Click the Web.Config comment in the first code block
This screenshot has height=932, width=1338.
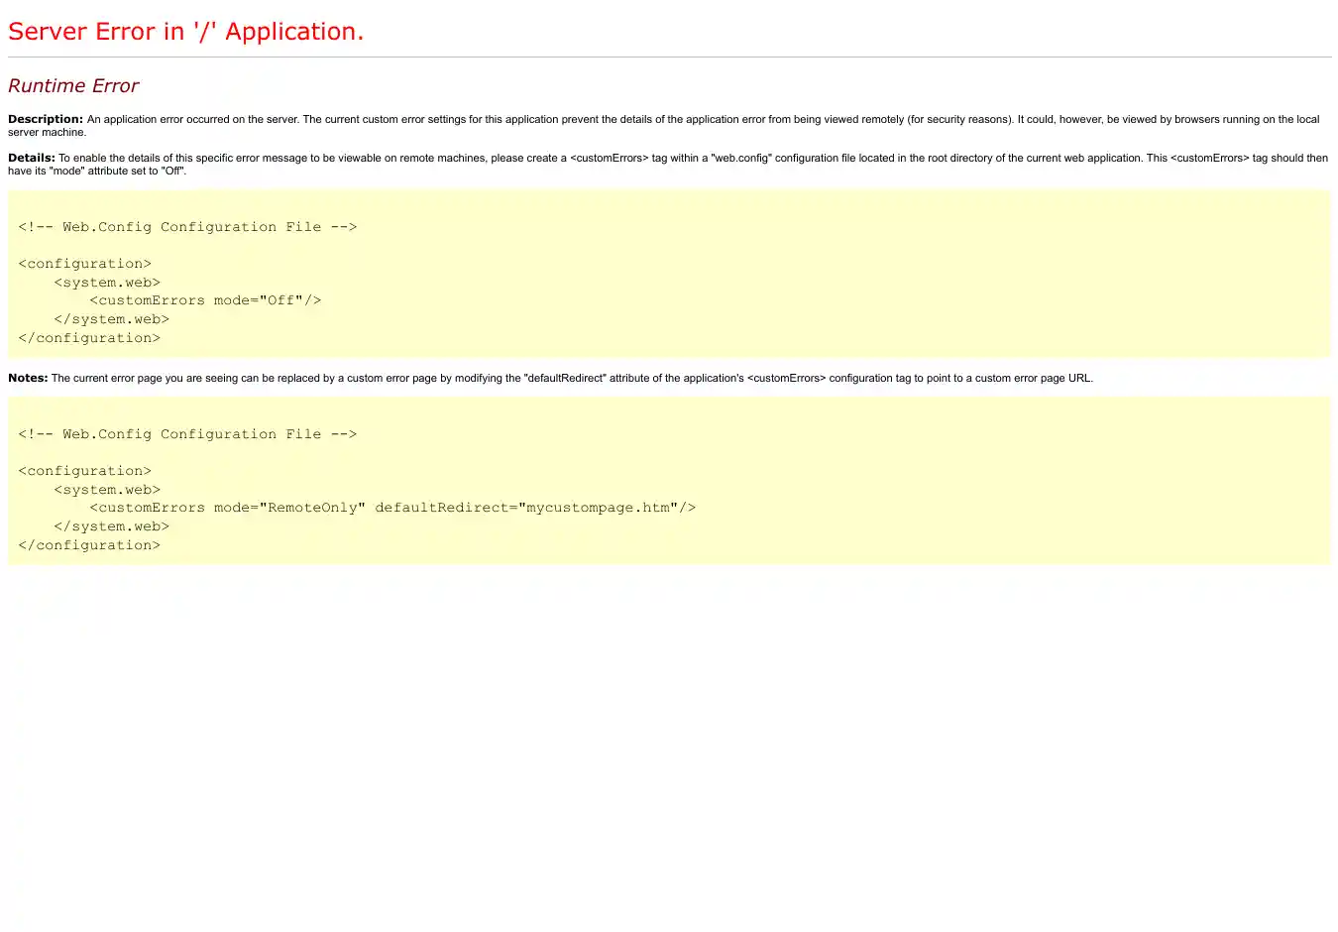(x=187, y=227)
